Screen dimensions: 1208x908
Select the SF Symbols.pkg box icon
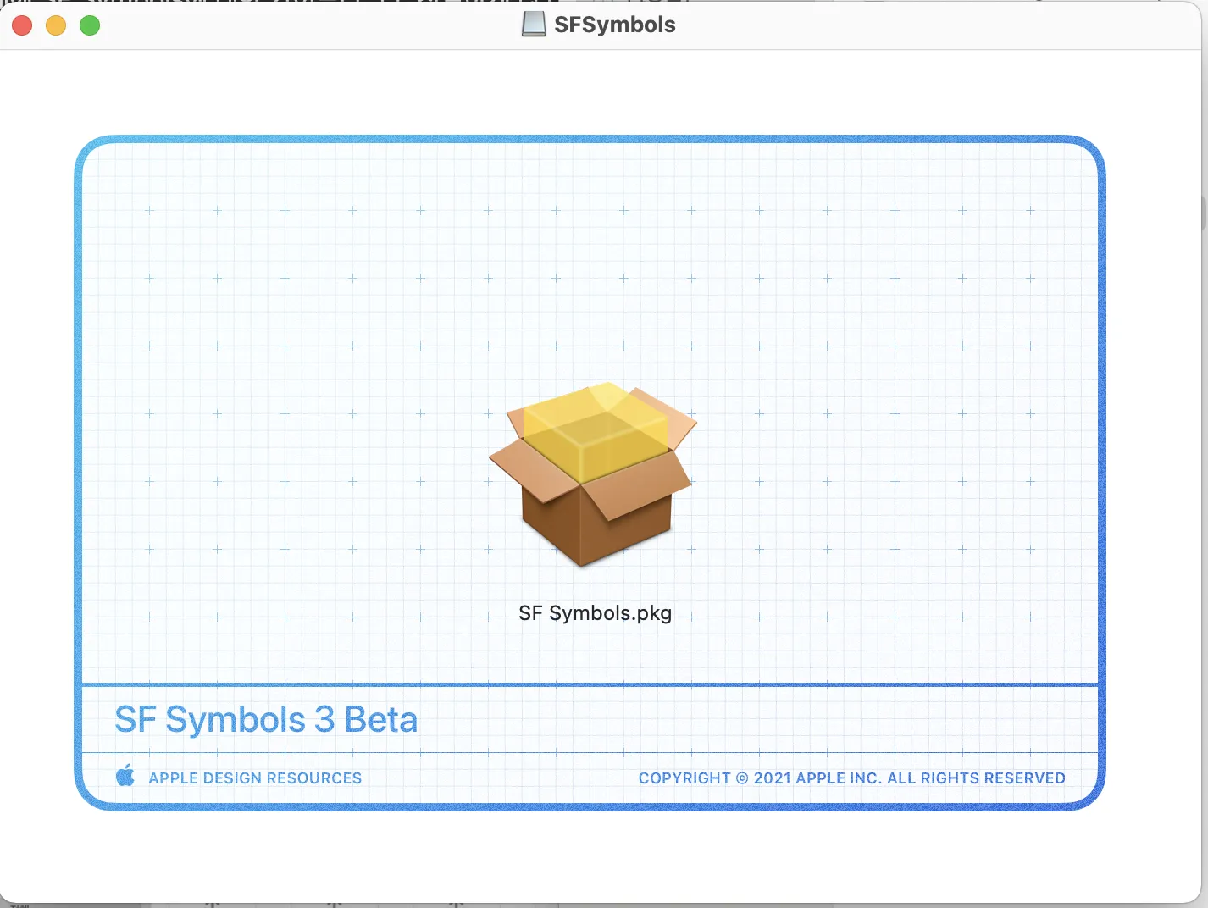pyautogui.click(x=593, y=474)
